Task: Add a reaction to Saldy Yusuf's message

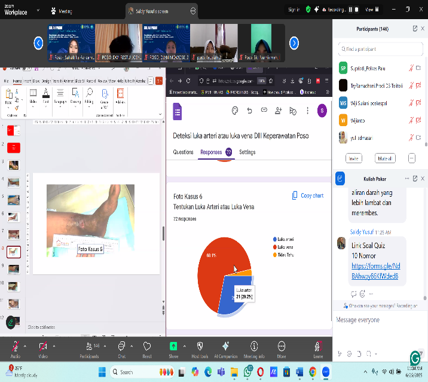Action: [362, 294]
